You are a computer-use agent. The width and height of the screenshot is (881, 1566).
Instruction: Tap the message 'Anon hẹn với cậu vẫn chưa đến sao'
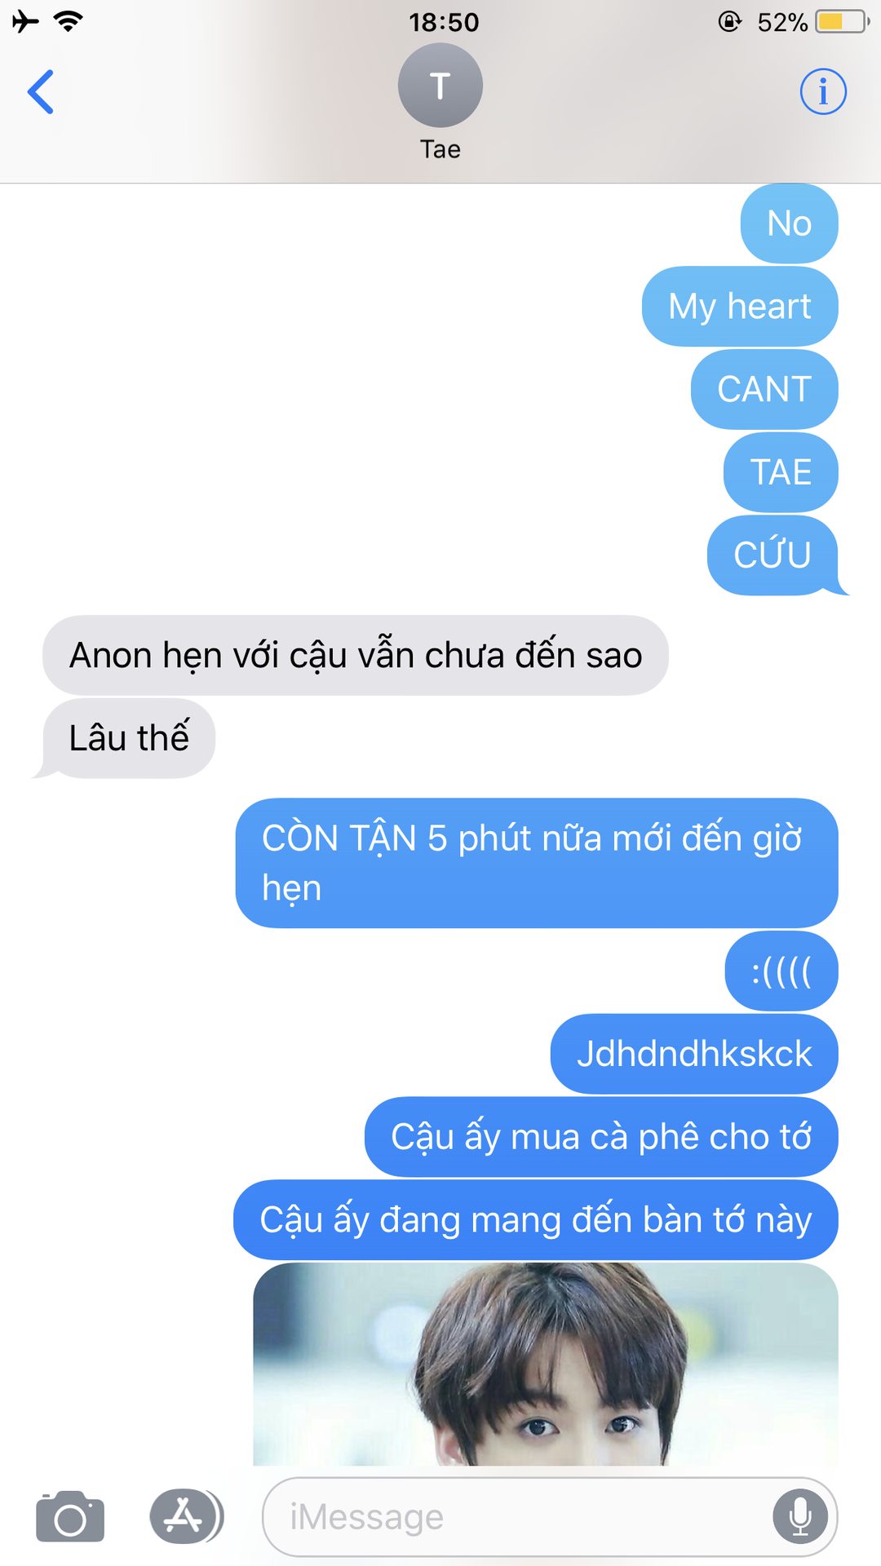tap(356, 656)
